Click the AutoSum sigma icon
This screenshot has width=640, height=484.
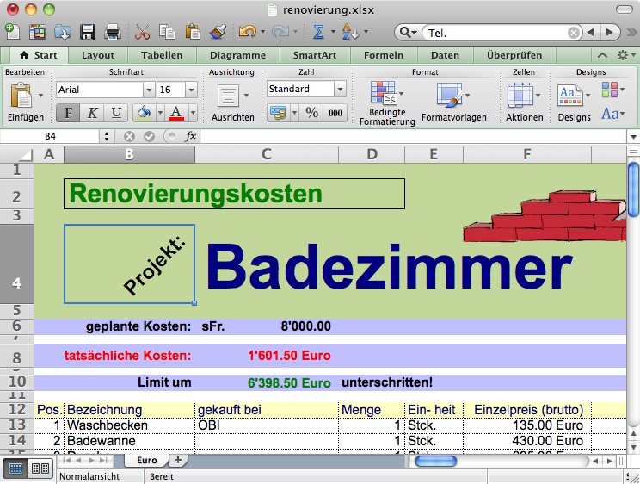click(x=318, y=32)
